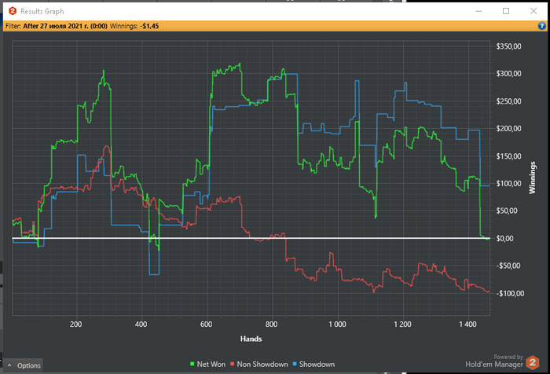Click the 1 000 hands axis label

tap(337, 324)
